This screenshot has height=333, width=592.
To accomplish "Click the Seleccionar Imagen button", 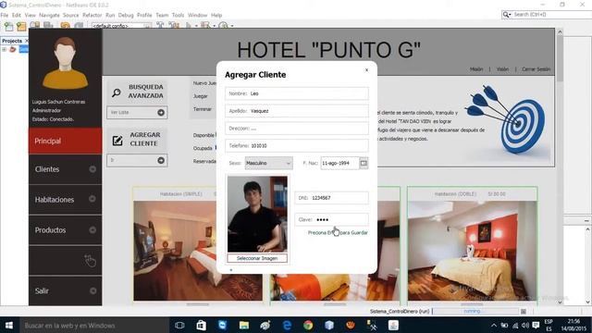I will tap(257, 258).
